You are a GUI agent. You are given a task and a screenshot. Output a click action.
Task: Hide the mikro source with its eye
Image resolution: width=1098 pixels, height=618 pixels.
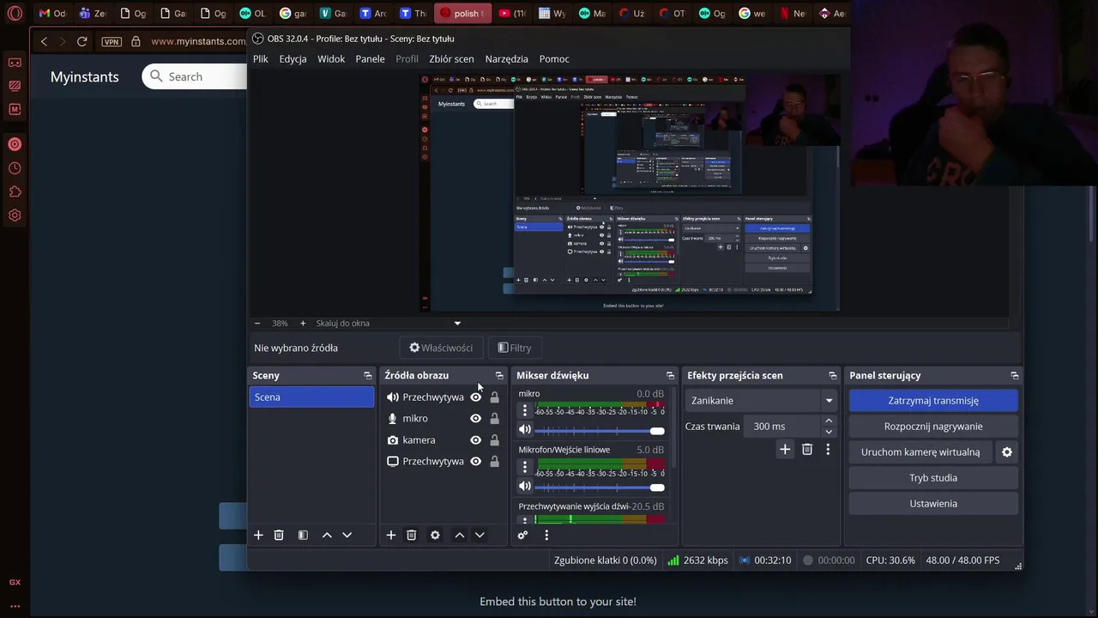[x=475, y=419]
